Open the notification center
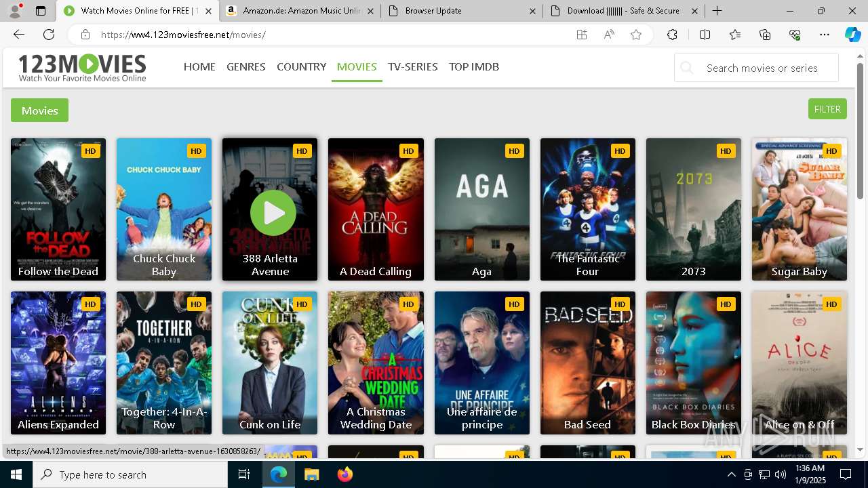Screen dimensions: 868x488 846,474
